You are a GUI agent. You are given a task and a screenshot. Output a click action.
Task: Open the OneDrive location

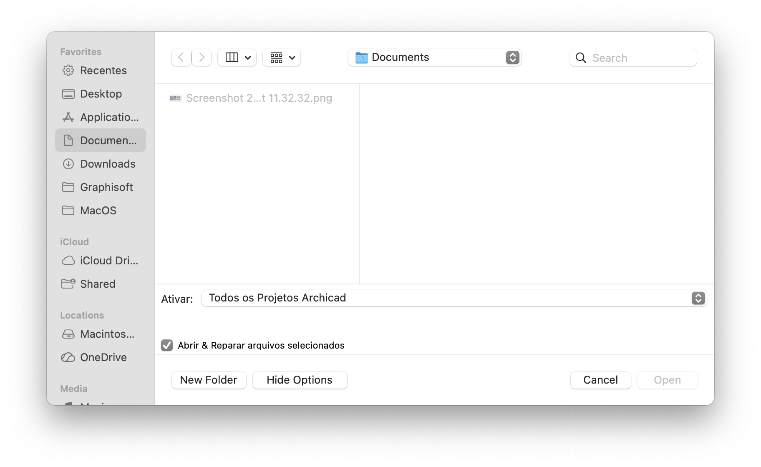(101, 357)
